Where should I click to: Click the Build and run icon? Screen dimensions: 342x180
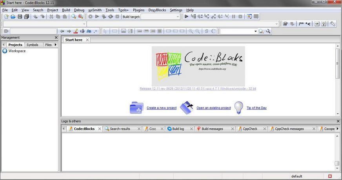coord(104,16)
